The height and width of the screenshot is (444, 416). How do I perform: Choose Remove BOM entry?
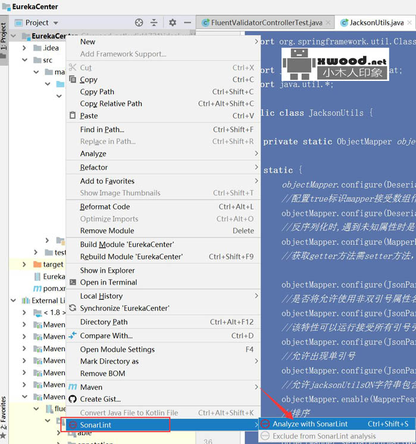tap(163, 374)
